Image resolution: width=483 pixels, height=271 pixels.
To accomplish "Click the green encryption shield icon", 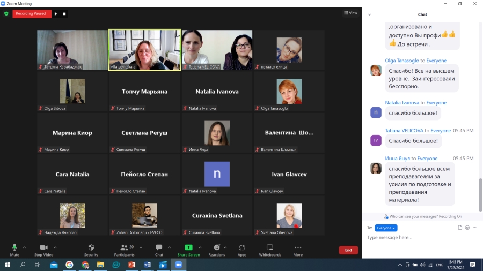I will (x=6, y=13).
